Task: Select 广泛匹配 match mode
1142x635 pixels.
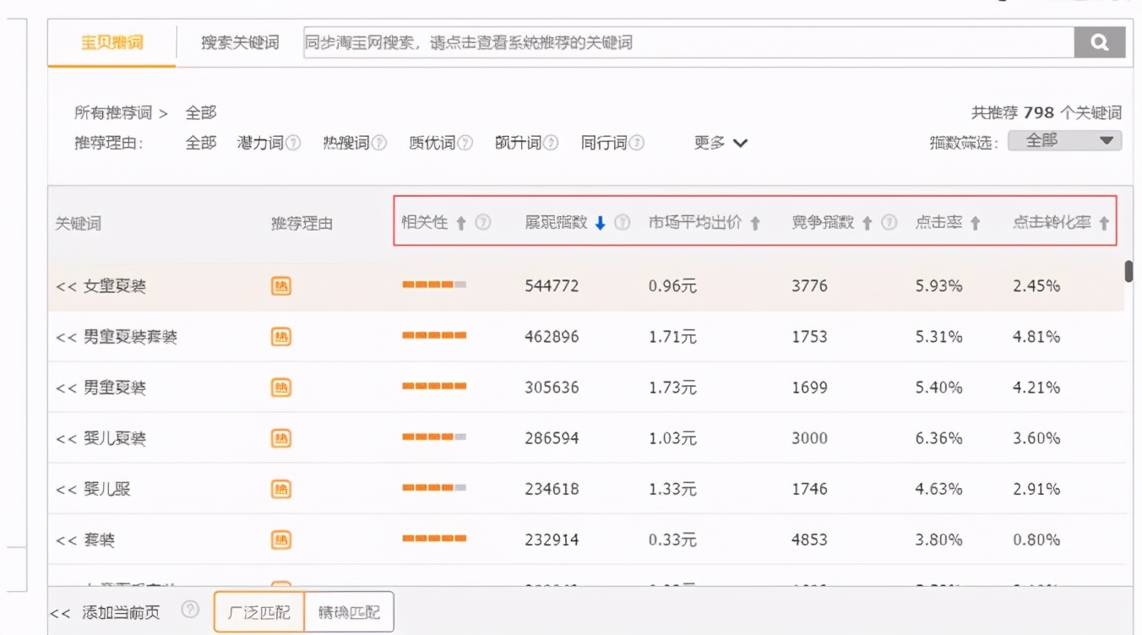Action: 258,612
